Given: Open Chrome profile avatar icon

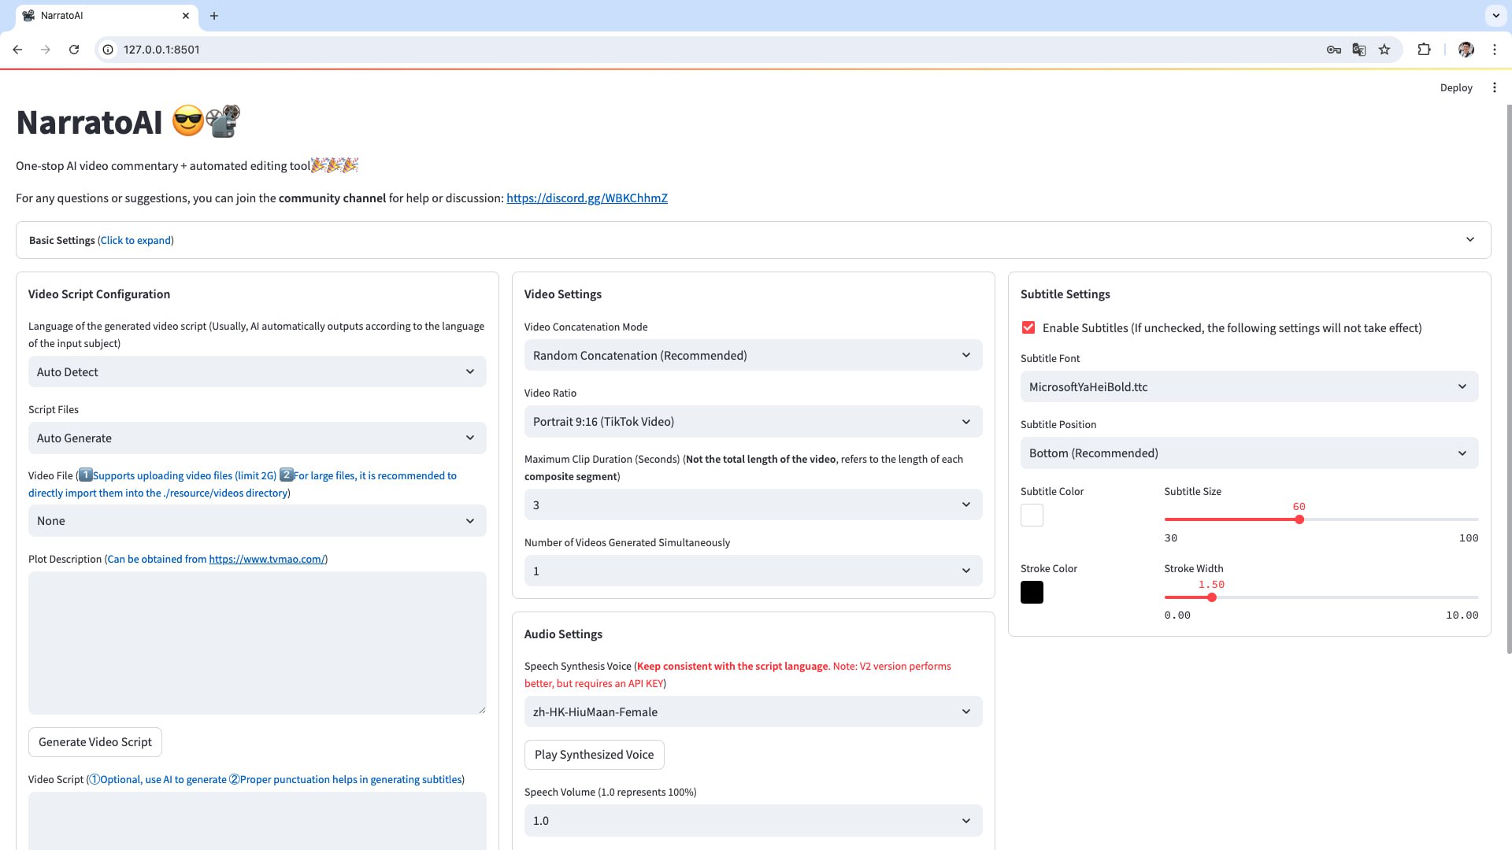Looking at the screenshot, I should (1466, 50).
